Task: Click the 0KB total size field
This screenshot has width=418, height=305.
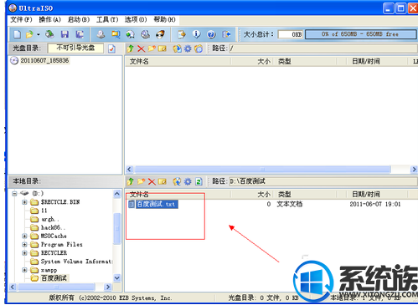Action: (291, 34)
